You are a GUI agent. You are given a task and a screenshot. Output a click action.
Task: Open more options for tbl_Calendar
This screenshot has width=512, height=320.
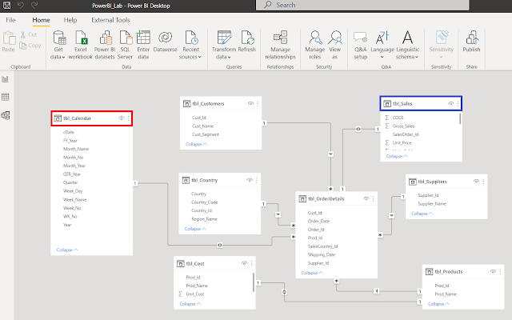pos(128,118)
